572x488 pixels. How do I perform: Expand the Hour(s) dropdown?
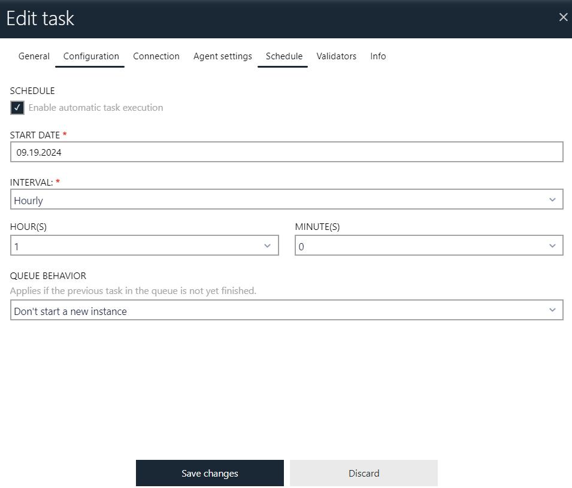tap(268, 245)
